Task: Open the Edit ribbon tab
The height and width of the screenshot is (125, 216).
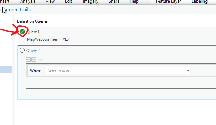Action: [x=68, y=2]
